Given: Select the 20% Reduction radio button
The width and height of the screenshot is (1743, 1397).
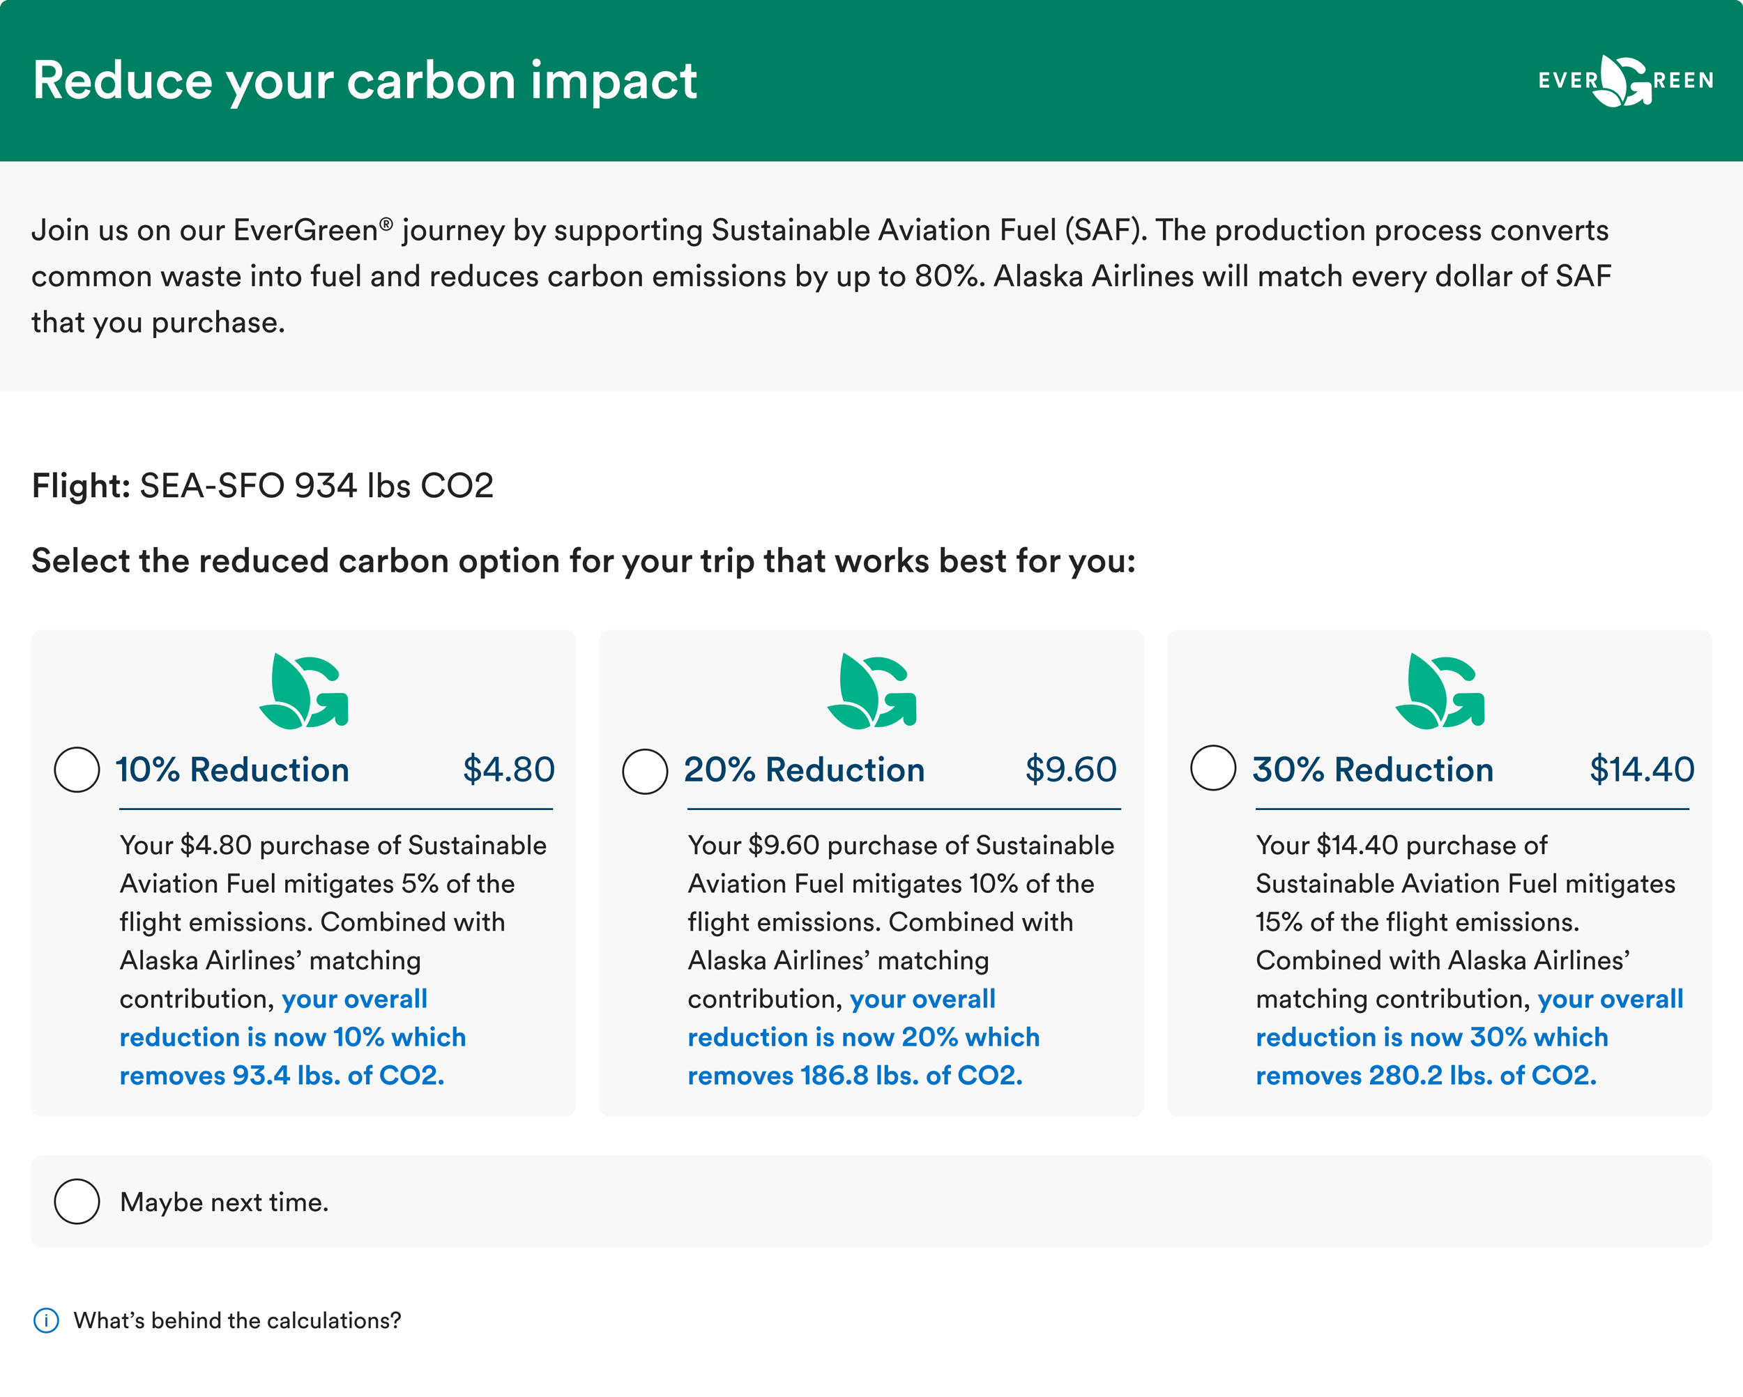Looking at the screenshot, I should [x=645, y=771].
